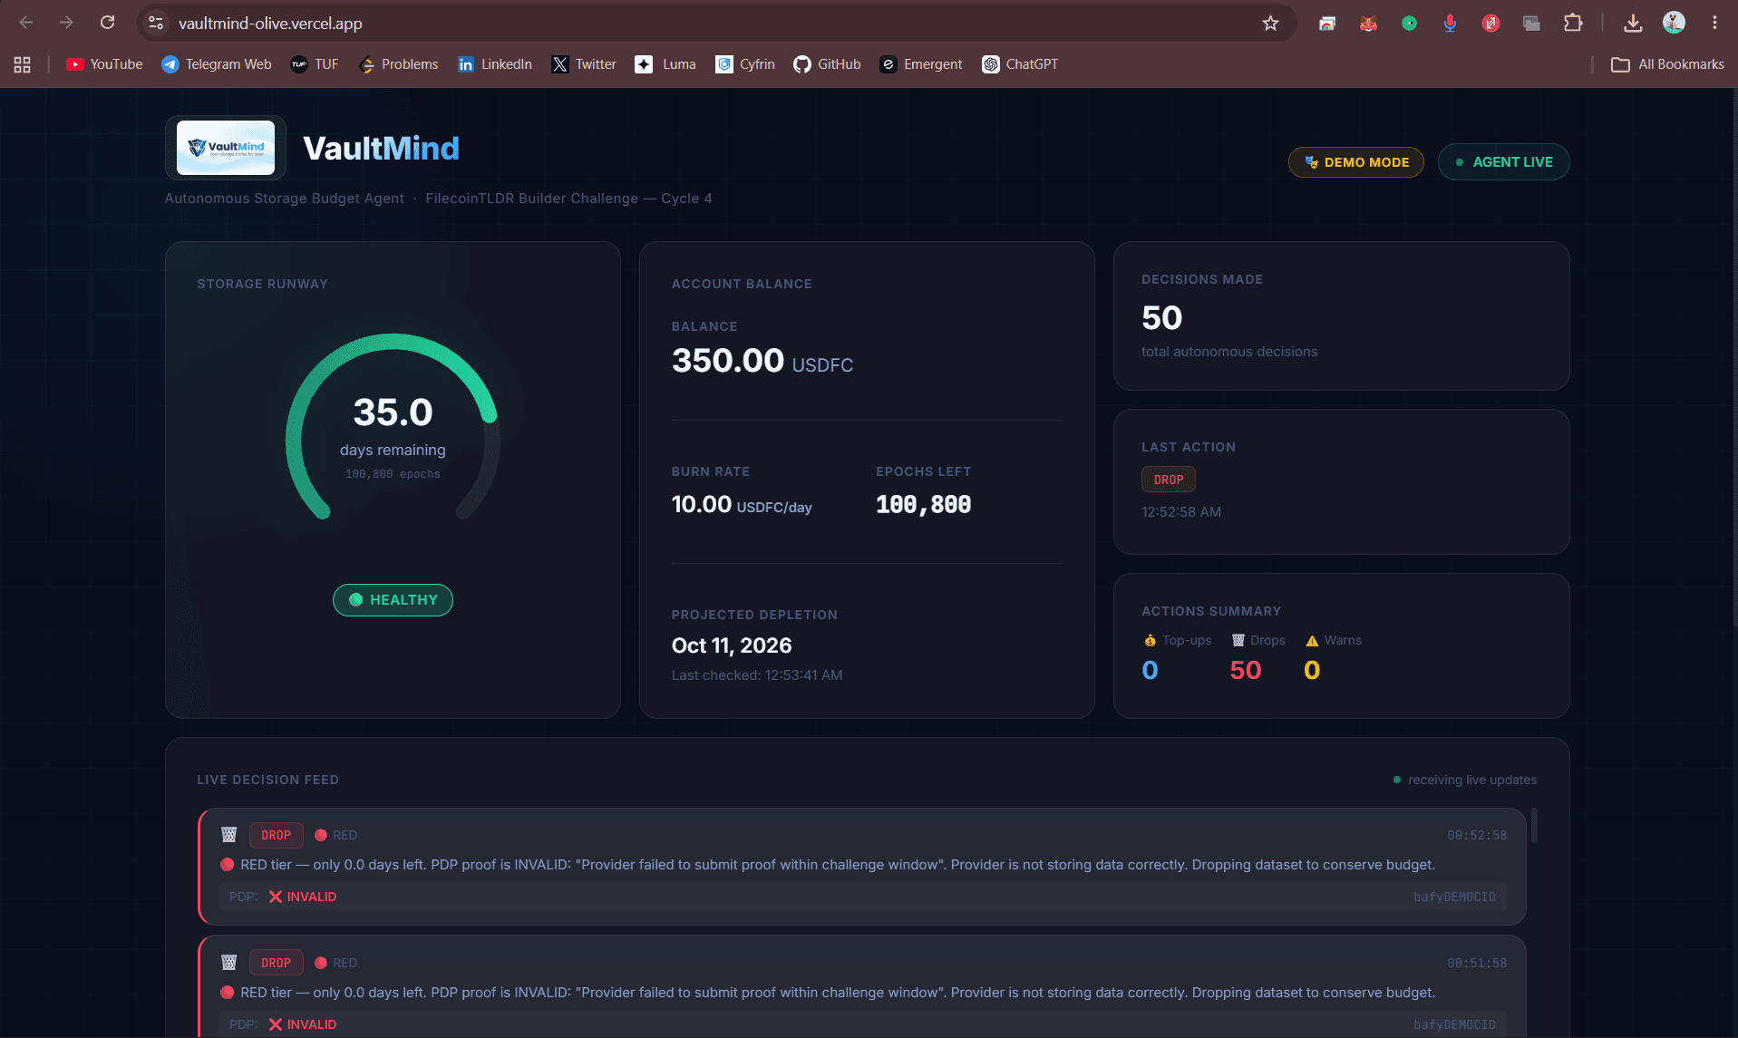
Task: Open the Extensions puzzle icon
Action: 1573,23
